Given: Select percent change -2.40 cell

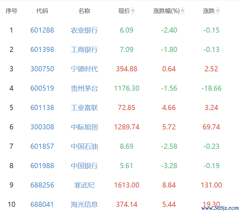Looking at the screenshot, I should tap(169, 30).
